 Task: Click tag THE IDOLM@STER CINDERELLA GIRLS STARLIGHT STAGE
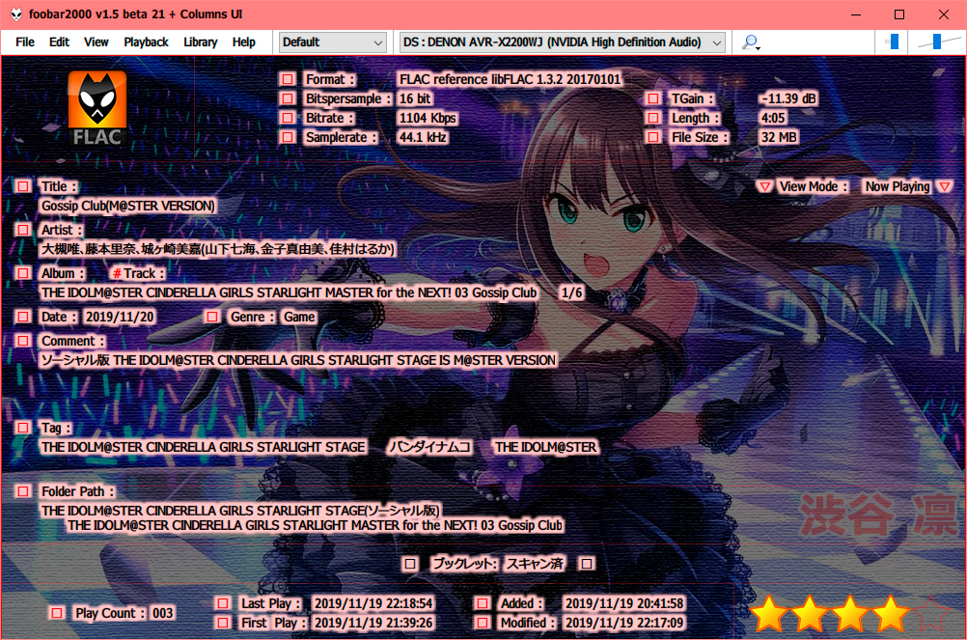pyautogui.click(x=204, y=447)
